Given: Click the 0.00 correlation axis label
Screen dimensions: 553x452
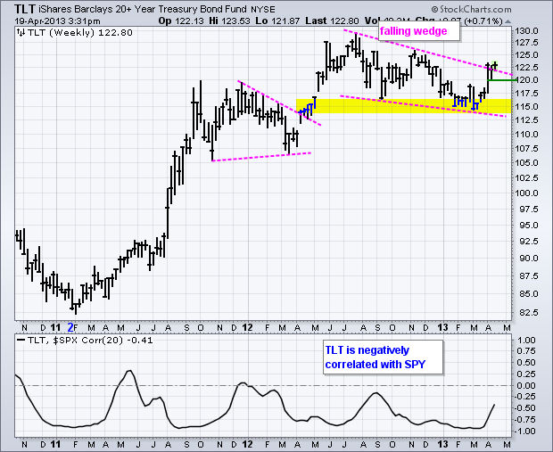Looking at the screenshot, I should click(528, 386).
